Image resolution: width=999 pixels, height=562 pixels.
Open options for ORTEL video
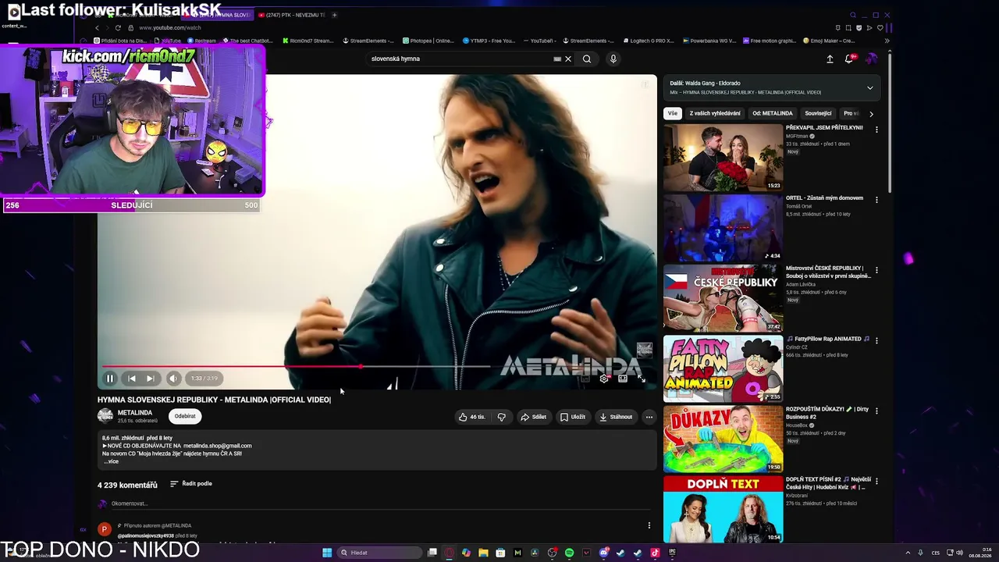click(x=876, y=200)
